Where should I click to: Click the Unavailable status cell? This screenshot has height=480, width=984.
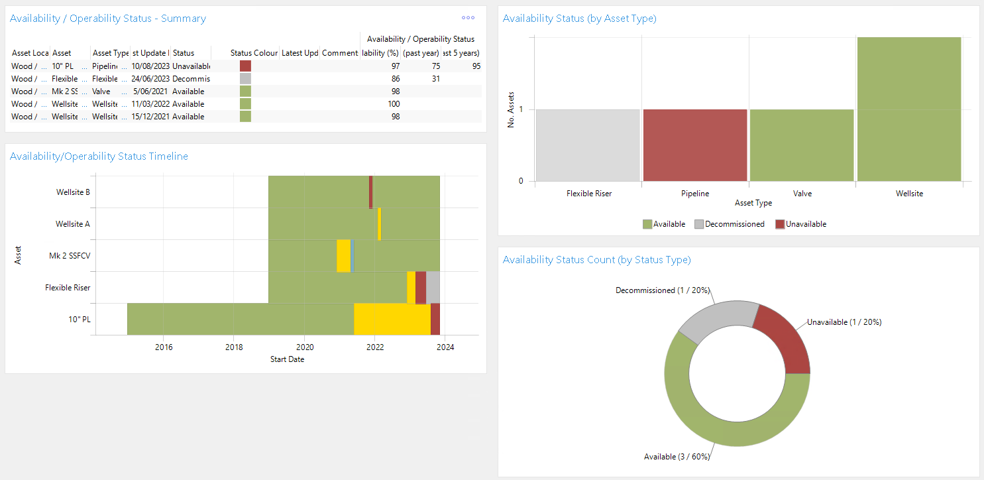pyautogui.click(x=191, y=66)
